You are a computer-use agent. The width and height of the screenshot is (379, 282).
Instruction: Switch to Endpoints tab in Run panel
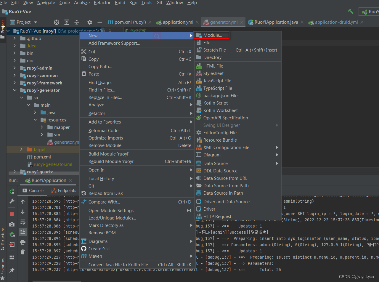[x=64, y=190]
